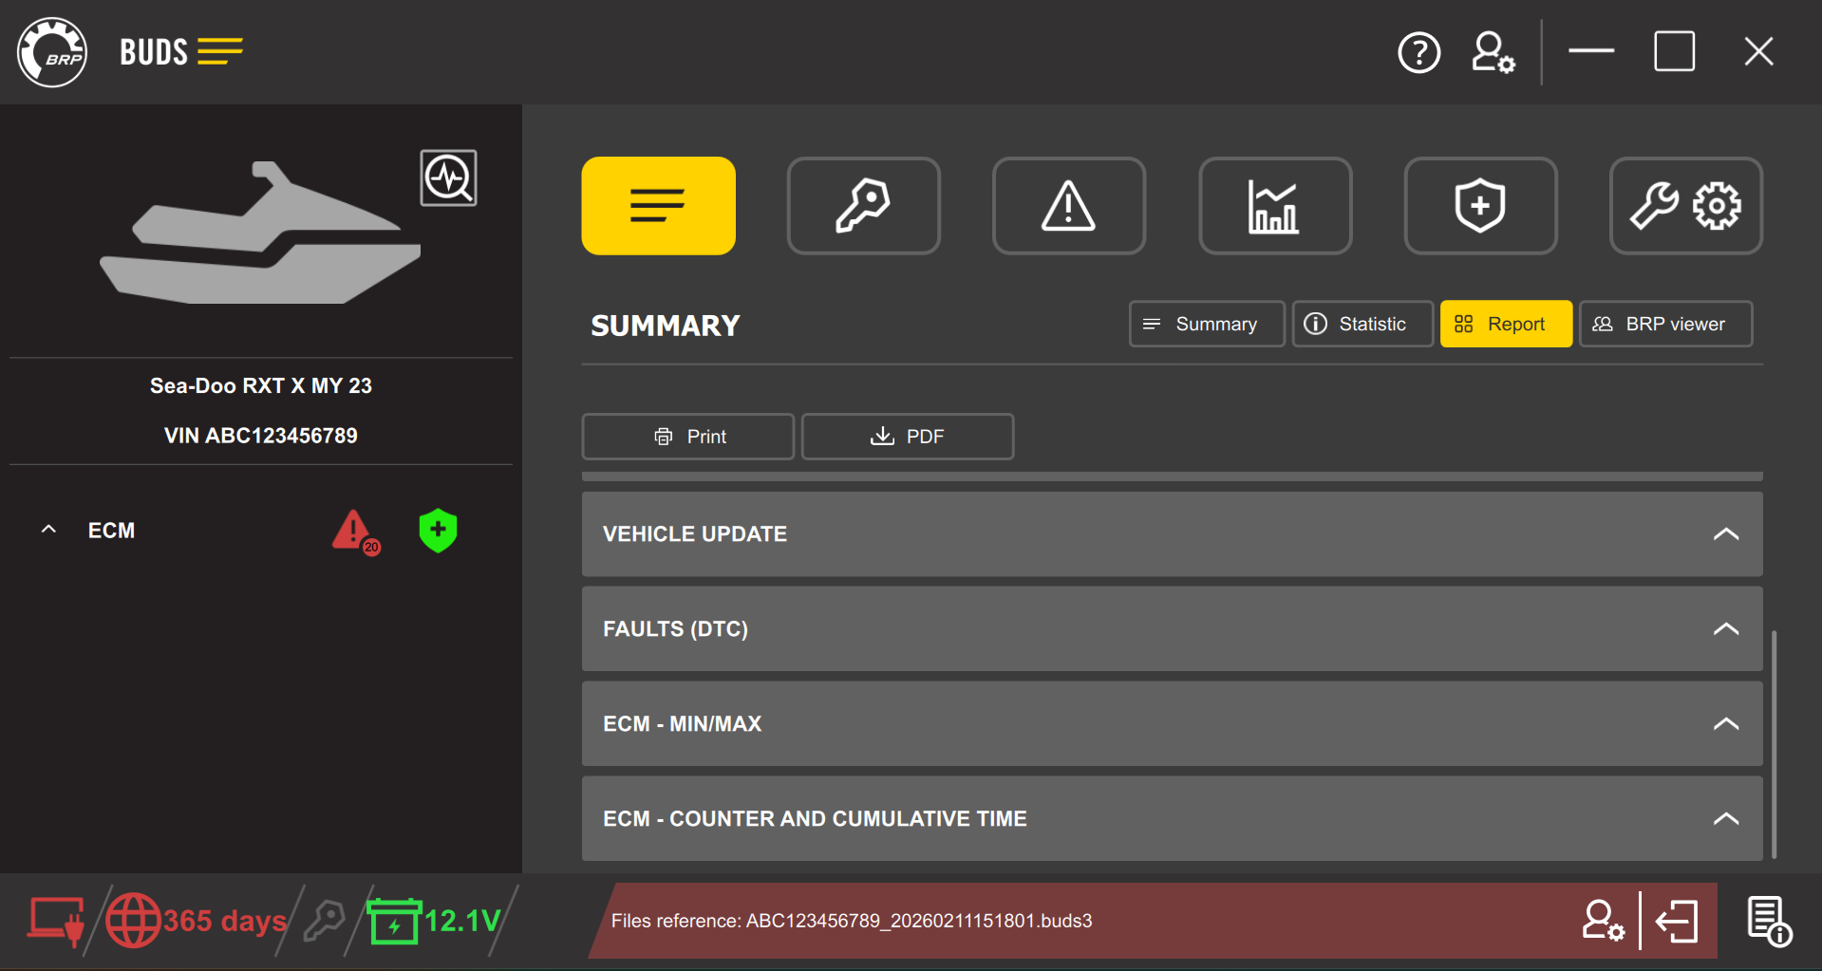
Task: Collapse the ECM tree item
Action: (x=49, y=530)
